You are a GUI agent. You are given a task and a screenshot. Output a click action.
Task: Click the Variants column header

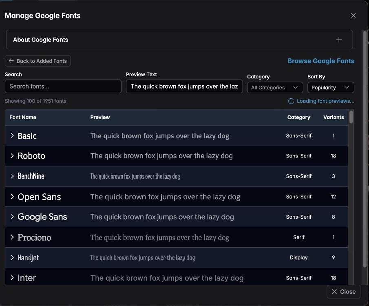pyautogui.click(x=334, y=118)
